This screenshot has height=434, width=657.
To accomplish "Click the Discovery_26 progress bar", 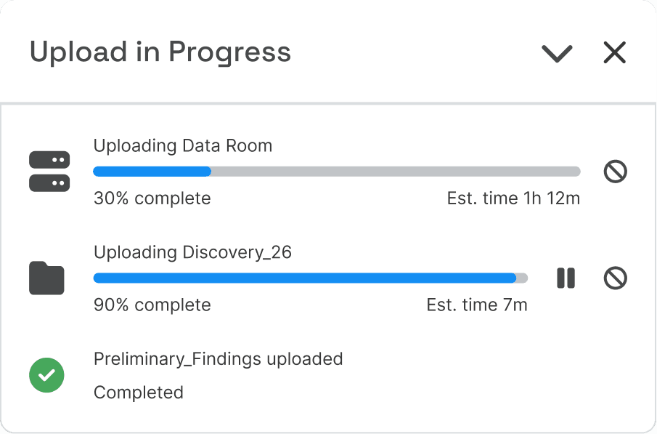I will click(x=309, y=278).
